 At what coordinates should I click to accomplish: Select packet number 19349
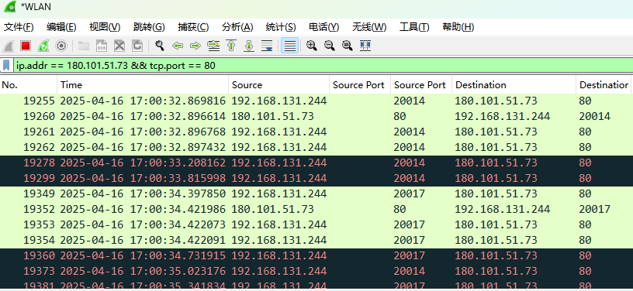[x=316, y=193]
